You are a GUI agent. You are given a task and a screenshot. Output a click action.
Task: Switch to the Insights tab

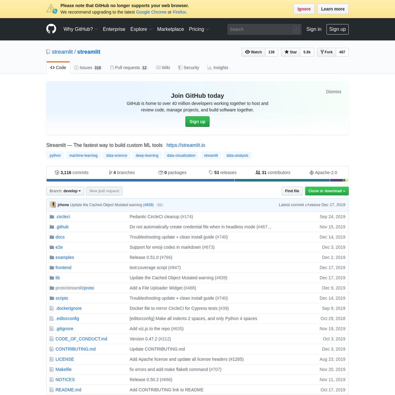coord(218,68)
